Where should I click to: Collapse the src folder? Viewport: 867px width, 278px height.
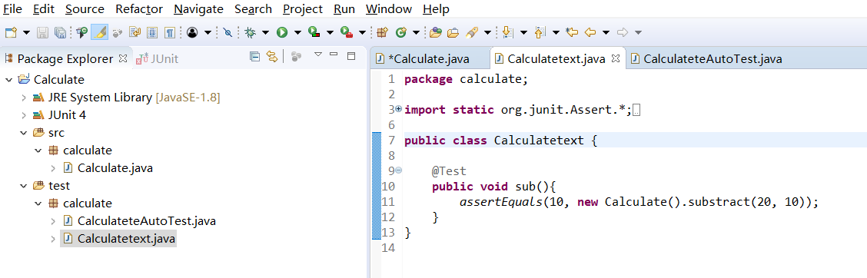(x=24, y=133)
